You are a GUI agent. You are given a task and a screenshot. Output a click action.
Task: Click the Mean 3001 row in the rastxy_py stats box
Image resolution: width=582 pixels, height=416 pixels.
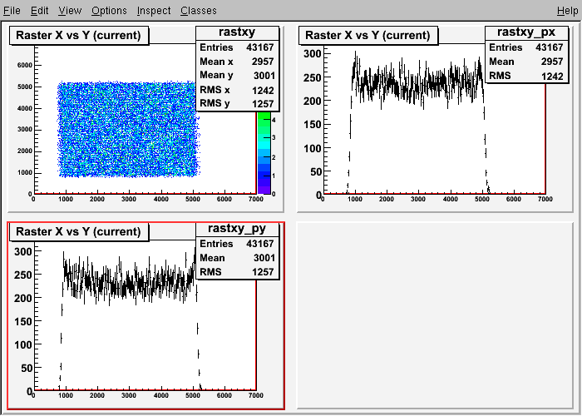pos(237,258)
